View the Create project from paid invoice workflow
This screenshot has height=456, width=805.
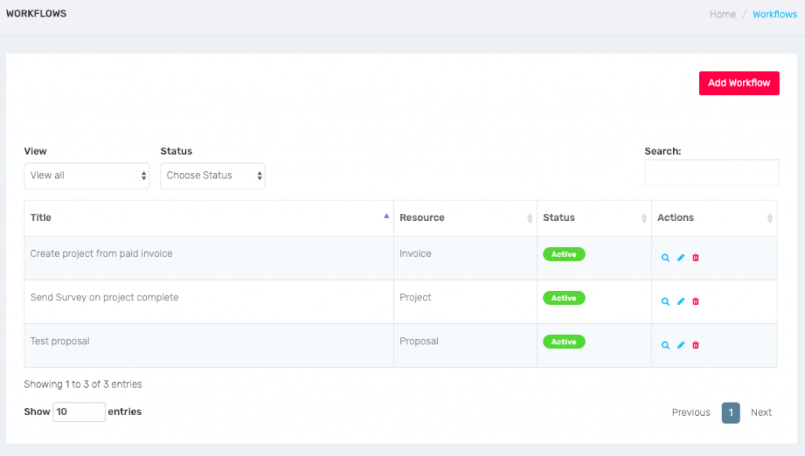point(665,258)
